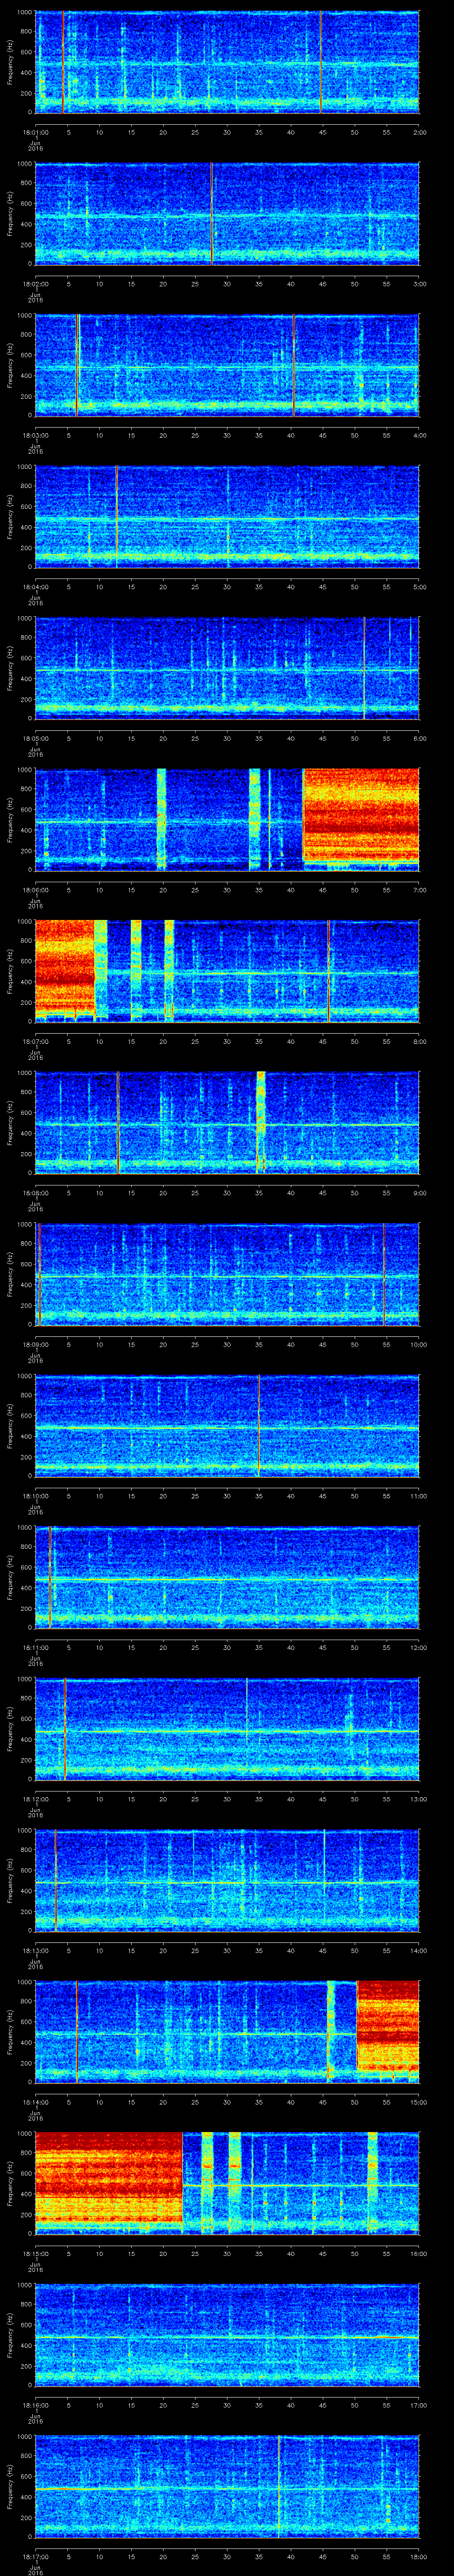The height and width of the screenshot is (2576, 454).
Task: Choose the spectrogram panel starting at 18:12:00
Action: pyautogui.click(x=227, y=1729)
